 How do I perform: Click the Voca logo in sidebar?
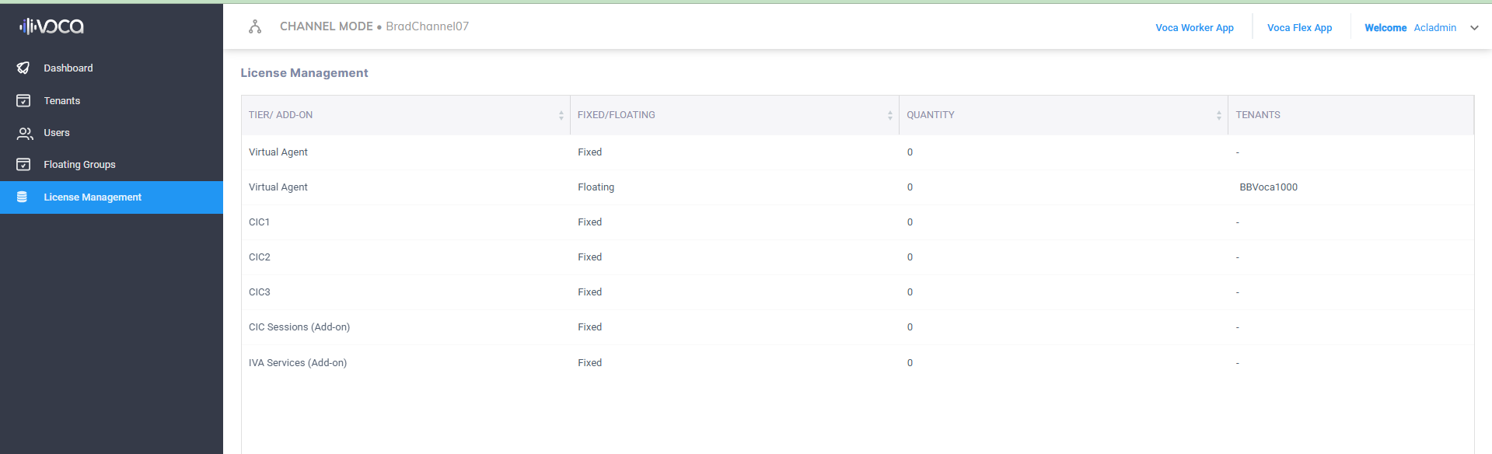pos(51,26)
